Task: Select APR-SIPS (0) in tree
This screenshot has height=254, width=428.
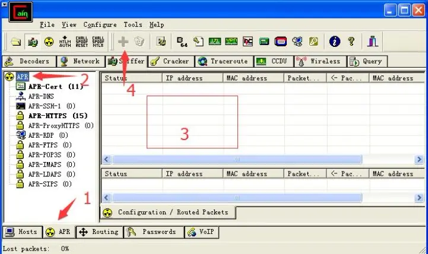Action: [50, 184]
